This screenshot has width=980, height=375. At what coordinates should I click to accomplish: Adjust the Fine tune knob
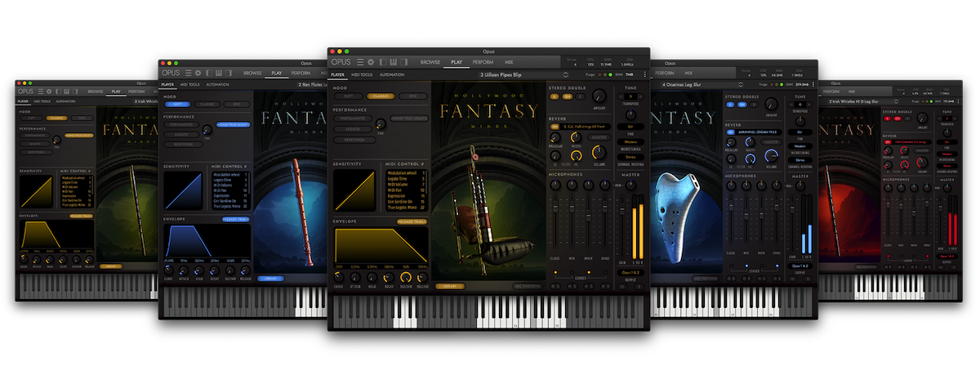click(630, 114)
